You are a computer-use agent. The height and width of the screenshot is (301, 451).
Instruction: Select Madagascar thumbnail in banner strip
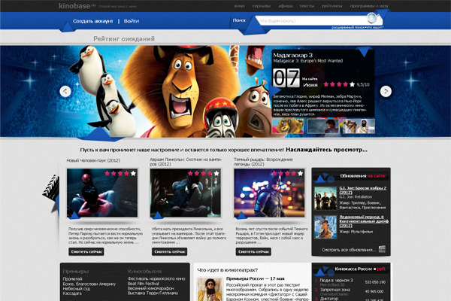point(288,126)
